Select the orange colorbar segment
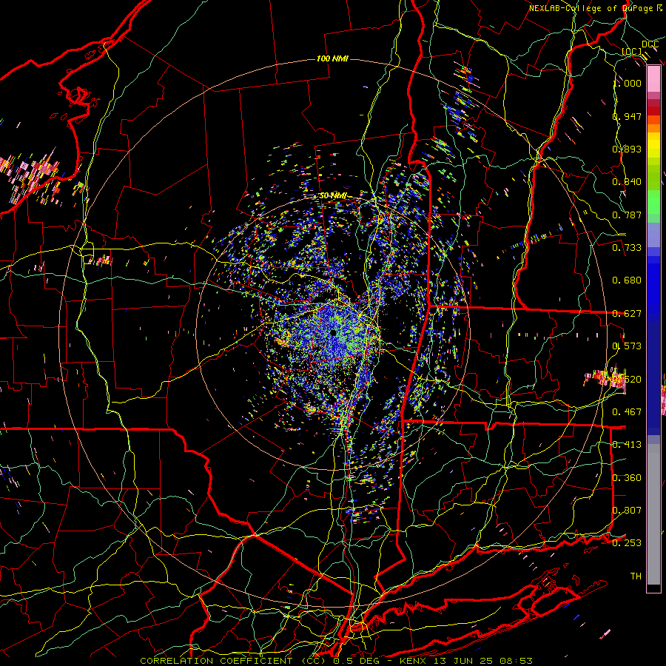The height and width of the screenshot is (666, 666). pyautogui.click(x=653, y=128)
